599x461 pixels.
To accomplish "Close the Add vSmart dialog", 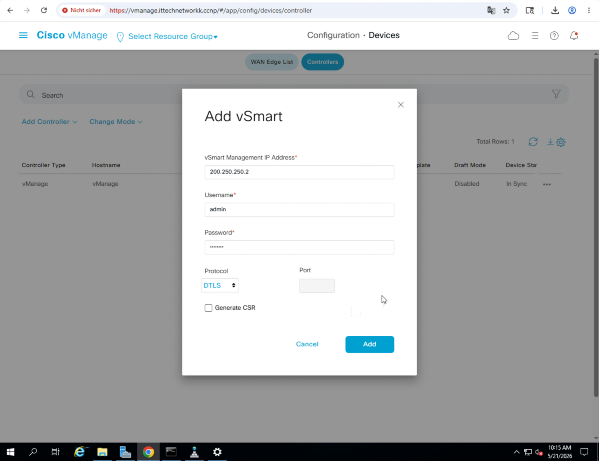I will tap(401, 105).
